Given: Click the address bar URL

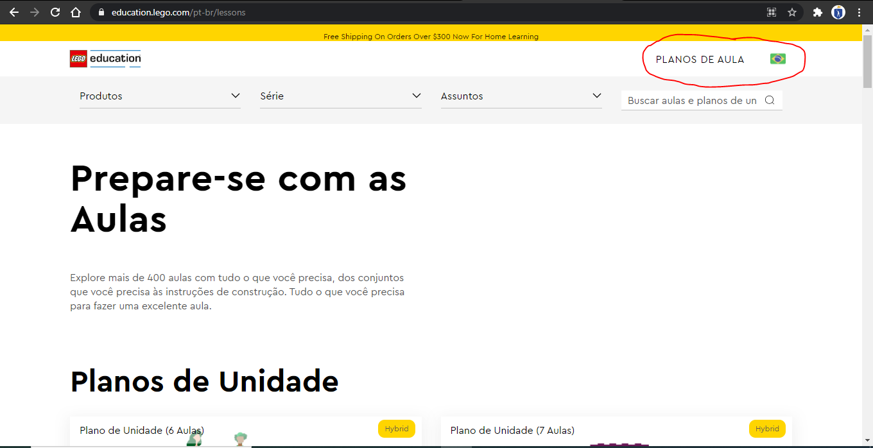Looking at the screenshot, I should [178, 12].
